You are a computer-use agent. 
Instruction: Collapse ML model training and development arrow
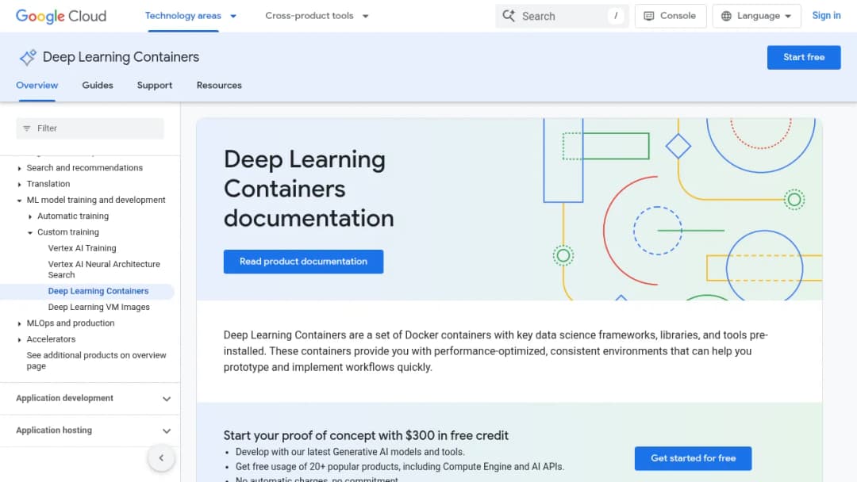19,201
